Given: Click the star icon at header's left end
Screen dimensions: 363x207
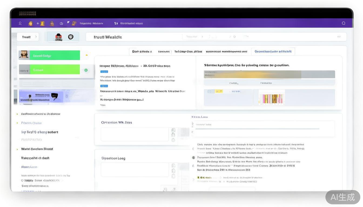Looking at the screenshot, I should [20, 23].
